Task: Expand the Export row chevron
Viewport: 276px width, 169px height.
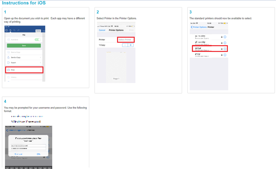Action: [x=40, y=62]
